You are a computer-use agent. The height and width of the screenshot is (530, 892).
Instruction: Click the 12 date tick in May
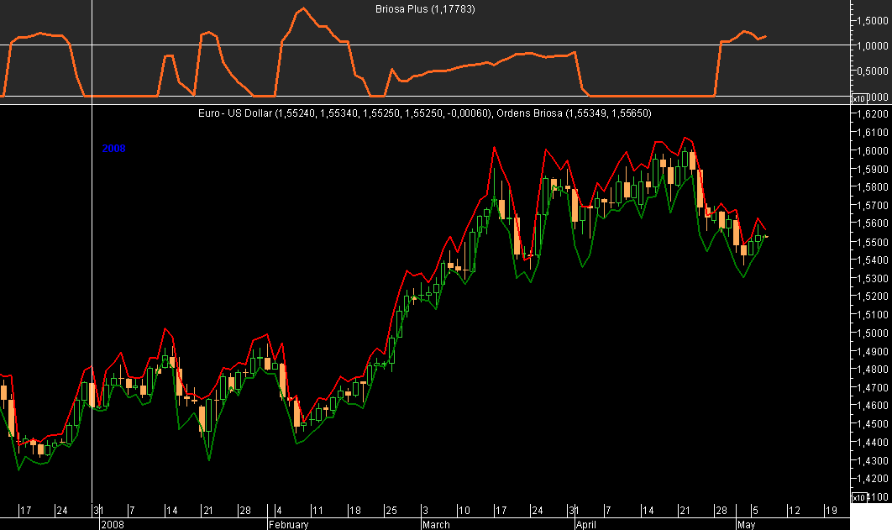click(x=795, y=510)
